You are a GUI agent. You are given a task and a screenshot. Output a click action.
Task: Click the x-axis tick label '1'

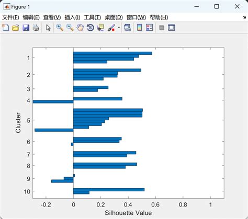211,204
